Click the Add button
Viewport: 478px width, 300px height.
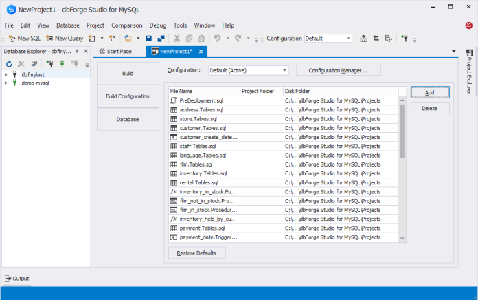(x=430, y=92)
